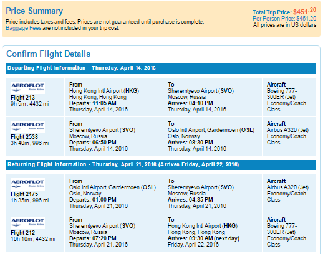
Task: Click the Flight 212 number label
Action: point(22,233)
